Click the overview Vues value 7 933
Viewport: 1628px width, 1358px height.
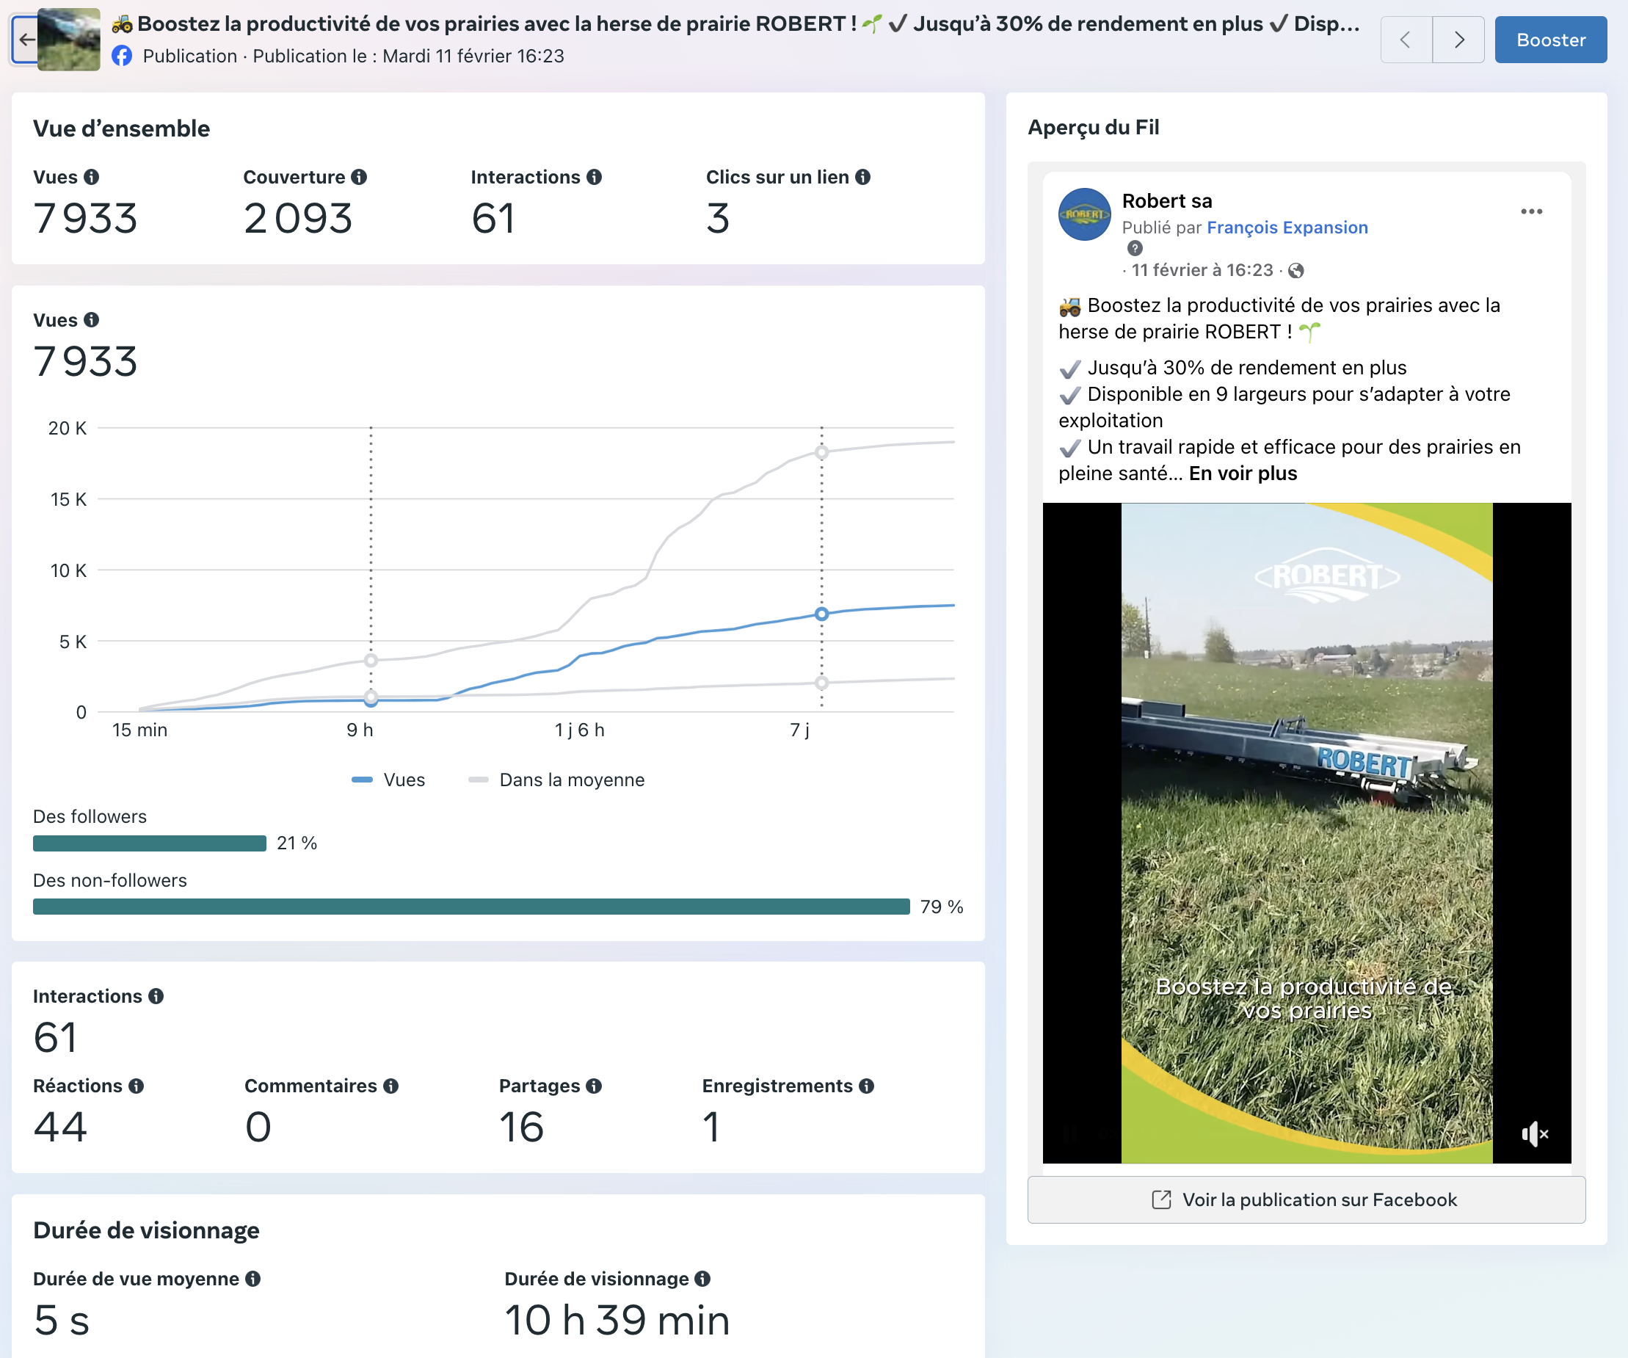tap(85, 219)
